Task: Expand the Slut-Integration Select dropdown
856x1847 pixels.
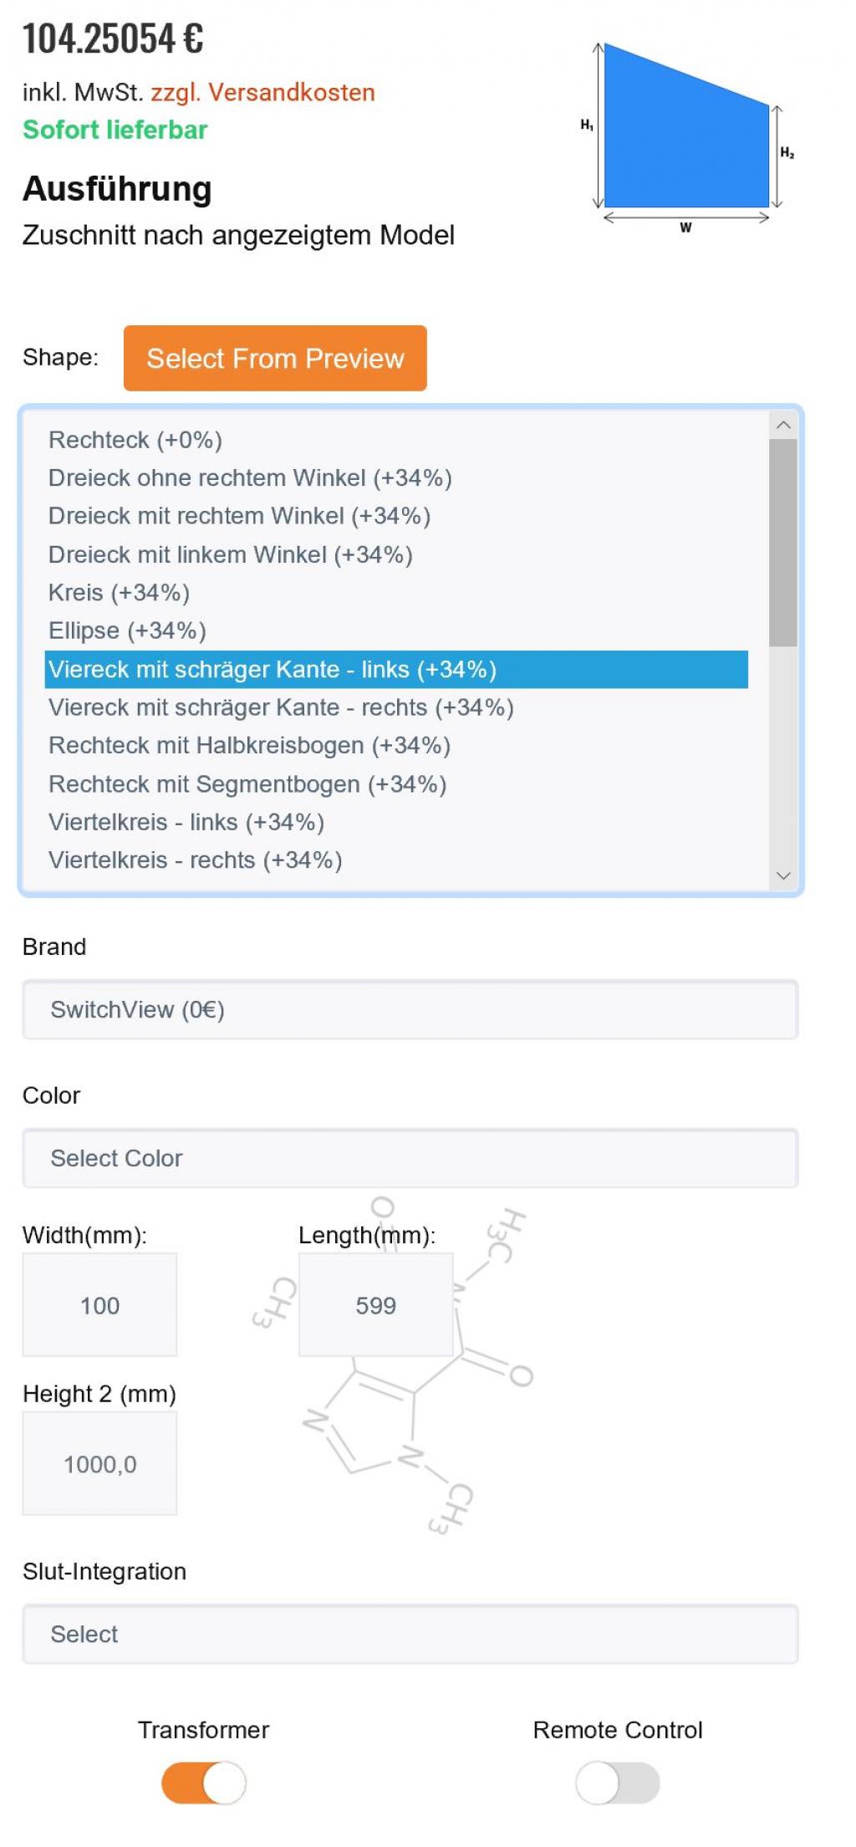Action: click(410, 1634)
